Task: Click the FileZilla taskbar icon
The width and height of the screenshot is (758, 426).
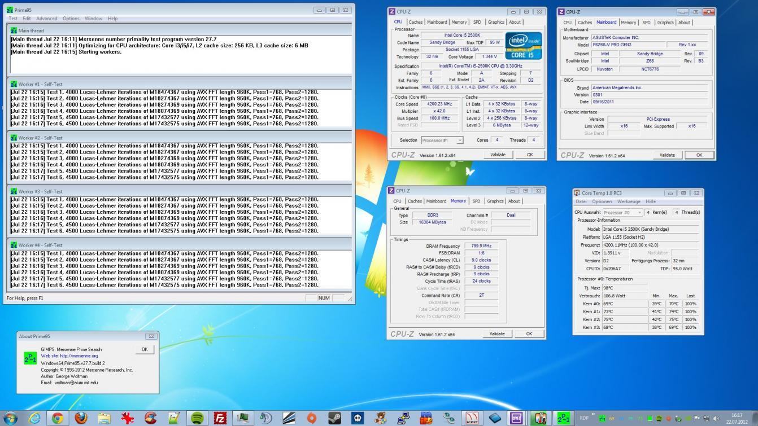Action: click(220, 418)
